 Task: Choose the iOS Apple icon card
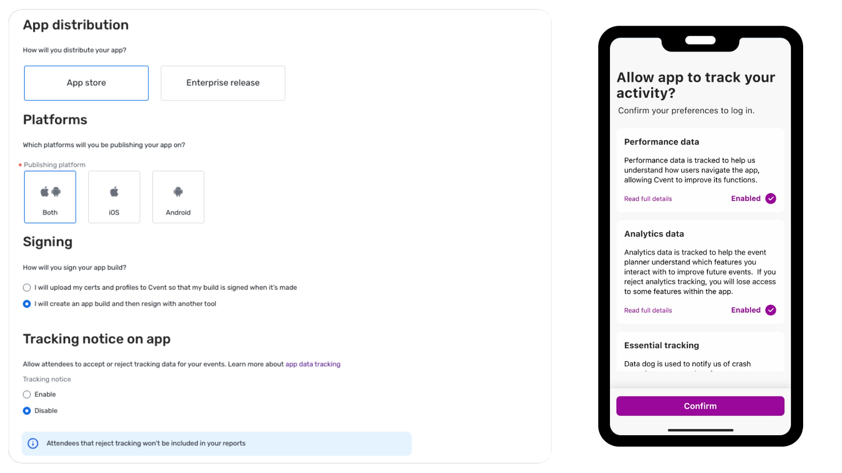pyautogui.click(x=114, y=197)
